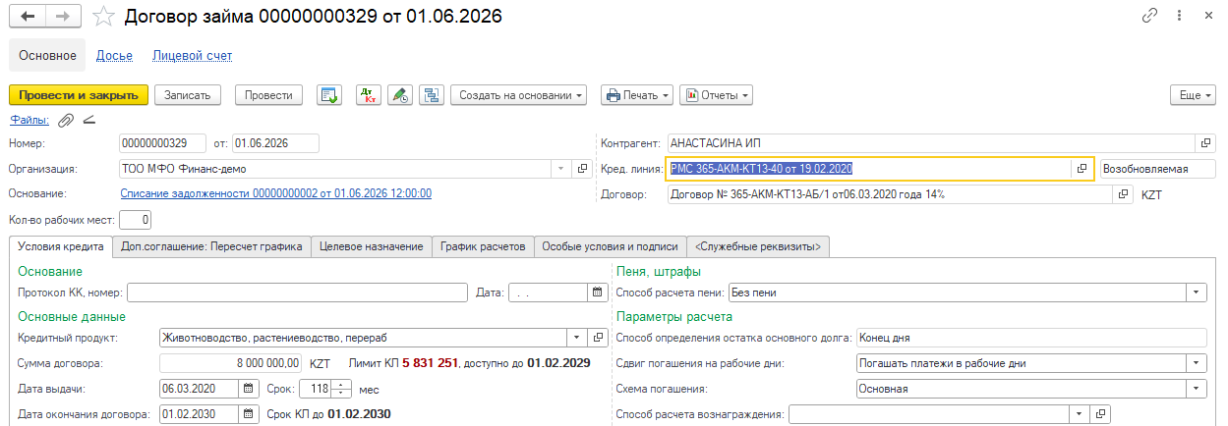Show Дт/Кт accounting entries

(x=369, y=95)
